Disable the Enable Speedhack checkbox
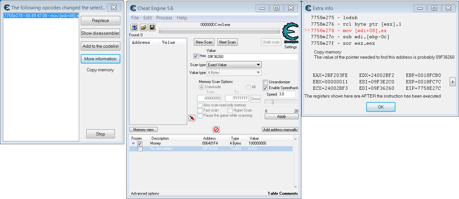The width and height of the screenshot is (459, 199). click(265, 88)
